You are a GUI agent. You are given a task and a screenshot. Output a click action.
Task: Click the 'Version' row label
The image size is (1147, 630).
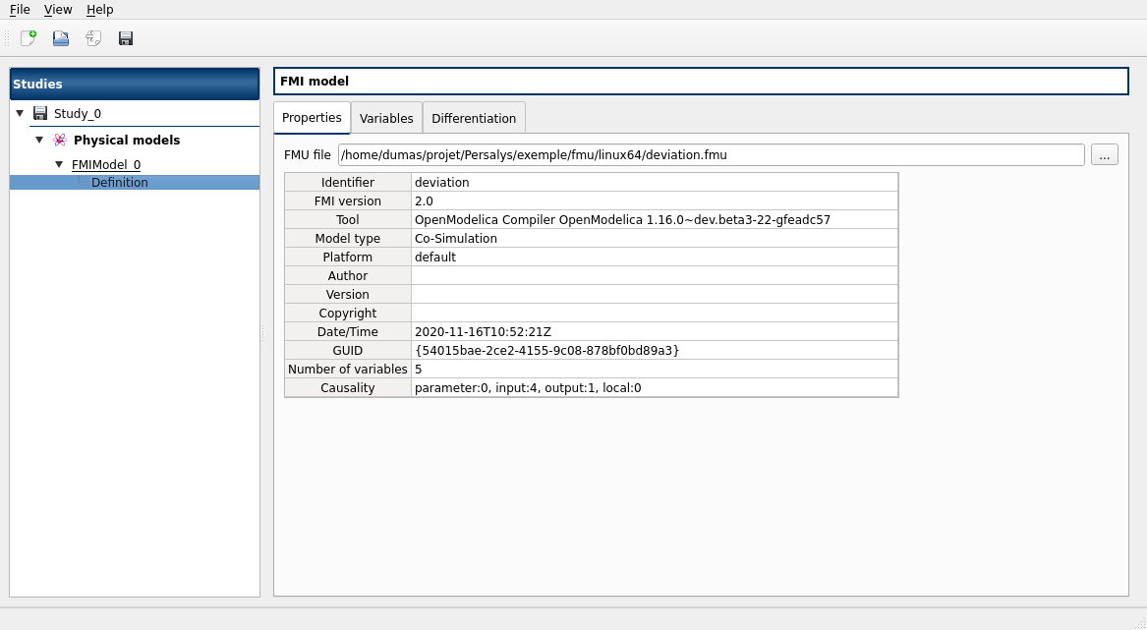[348, 294]
